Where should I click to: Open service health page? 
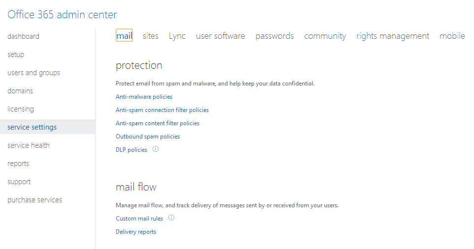(29, 145)
